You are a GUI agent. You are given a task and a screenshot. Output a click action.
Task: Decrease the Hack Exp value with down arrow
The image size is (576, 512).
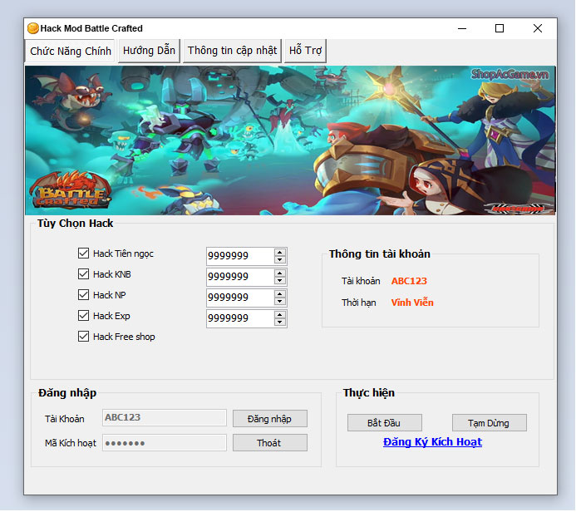280,322
